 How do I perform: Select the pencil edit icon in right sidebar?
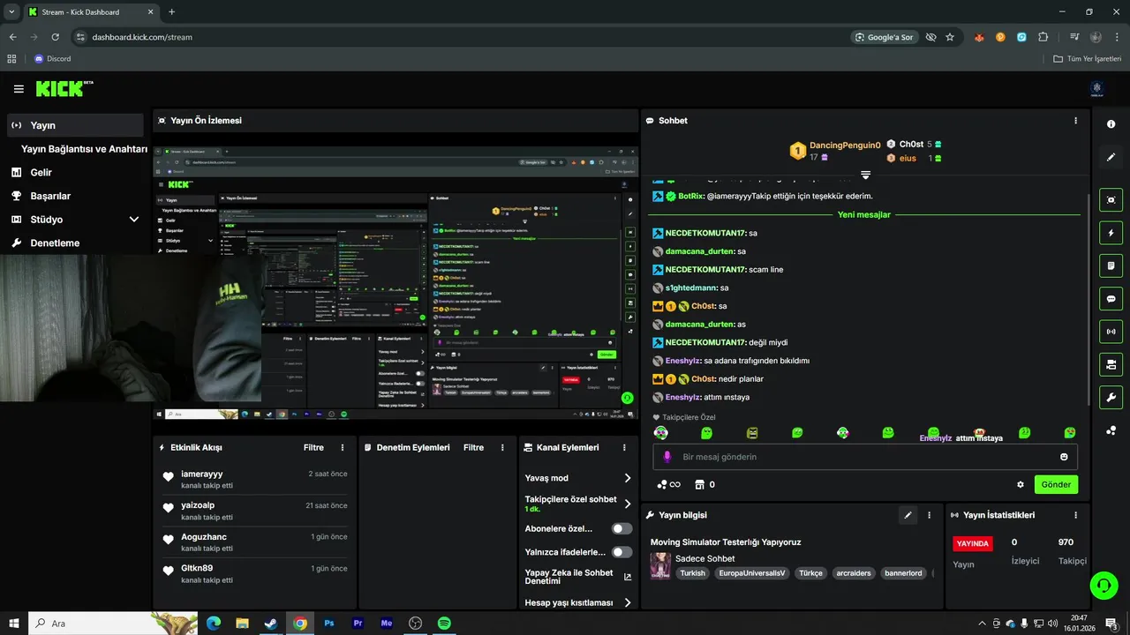coord(1111,157)
